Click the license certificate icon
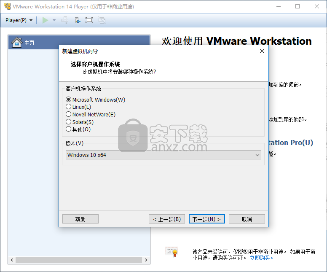Viewport: 327px width, 272px height. (x=172, y=252)
